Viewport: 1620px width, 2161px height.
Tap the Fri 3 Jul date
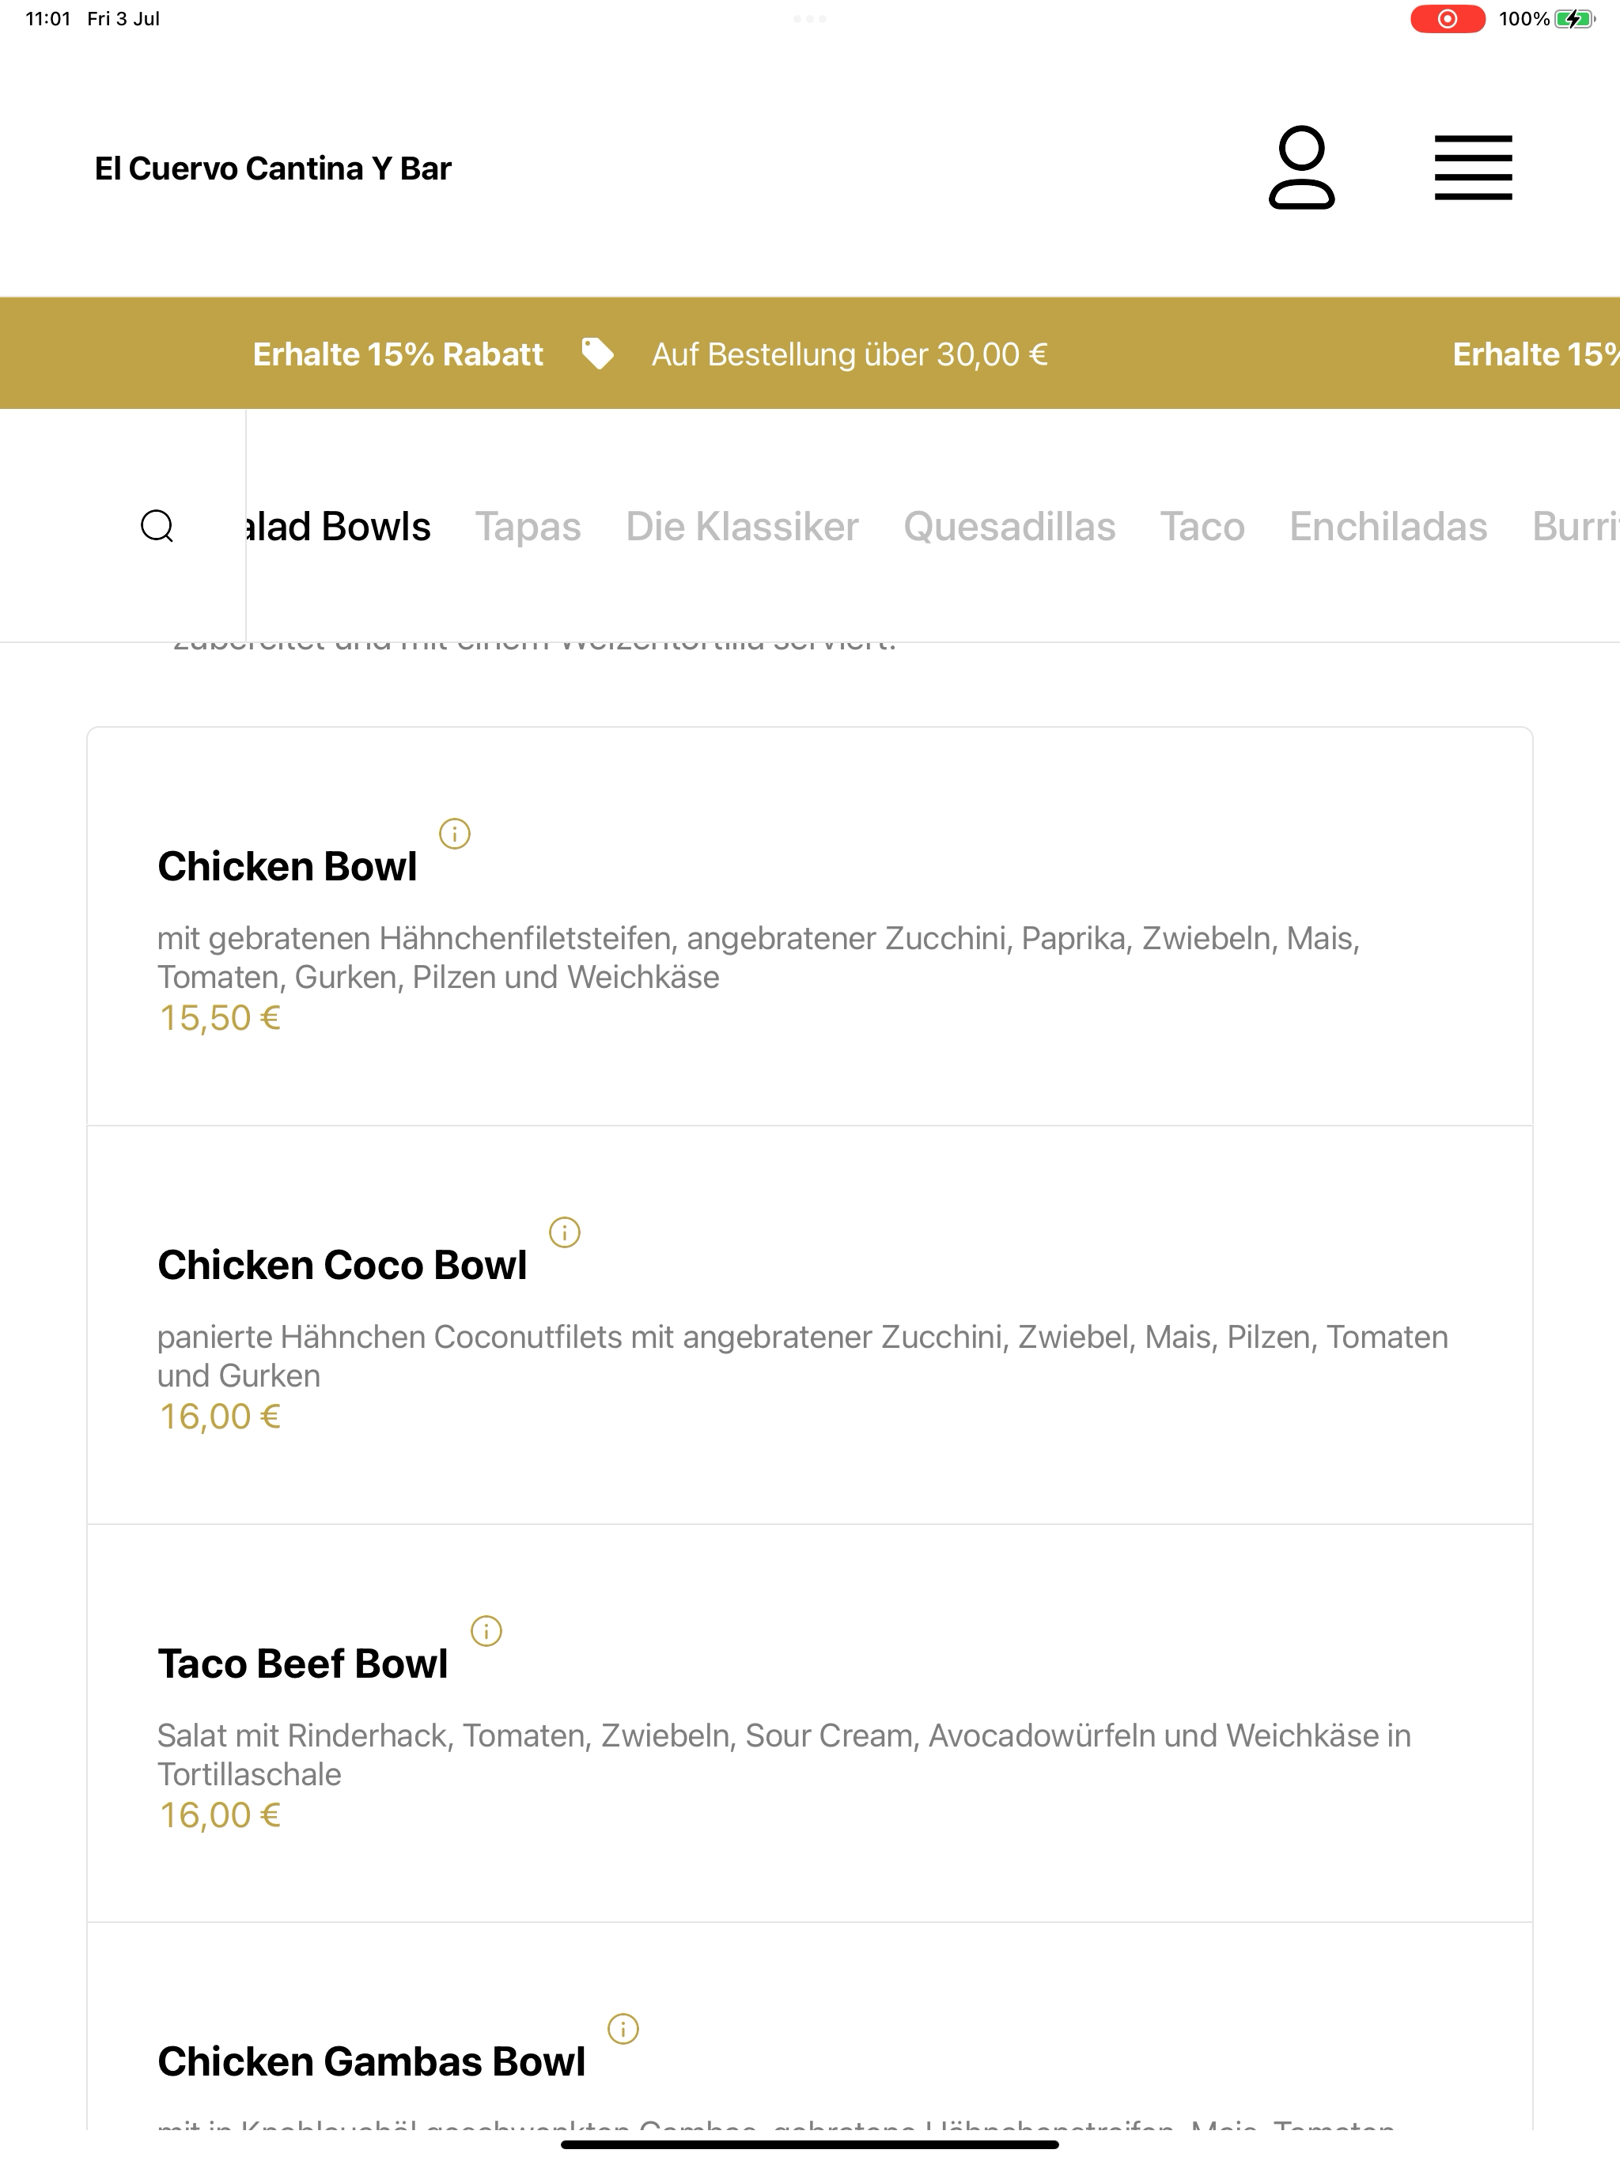[123, 18]
